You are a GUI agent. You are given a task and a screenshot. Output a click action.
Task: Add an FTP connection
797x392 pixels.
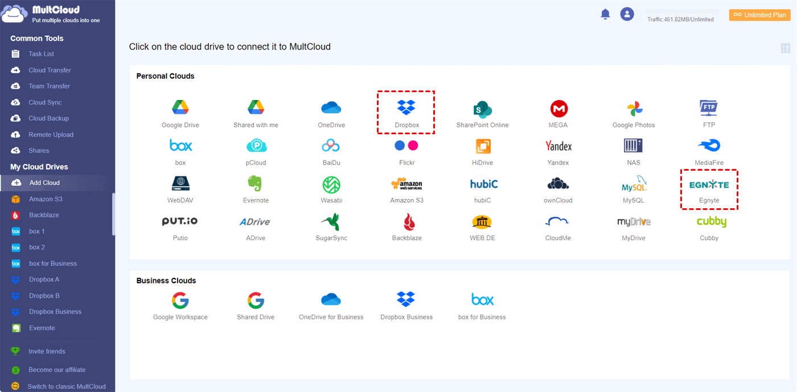point(709,114)
